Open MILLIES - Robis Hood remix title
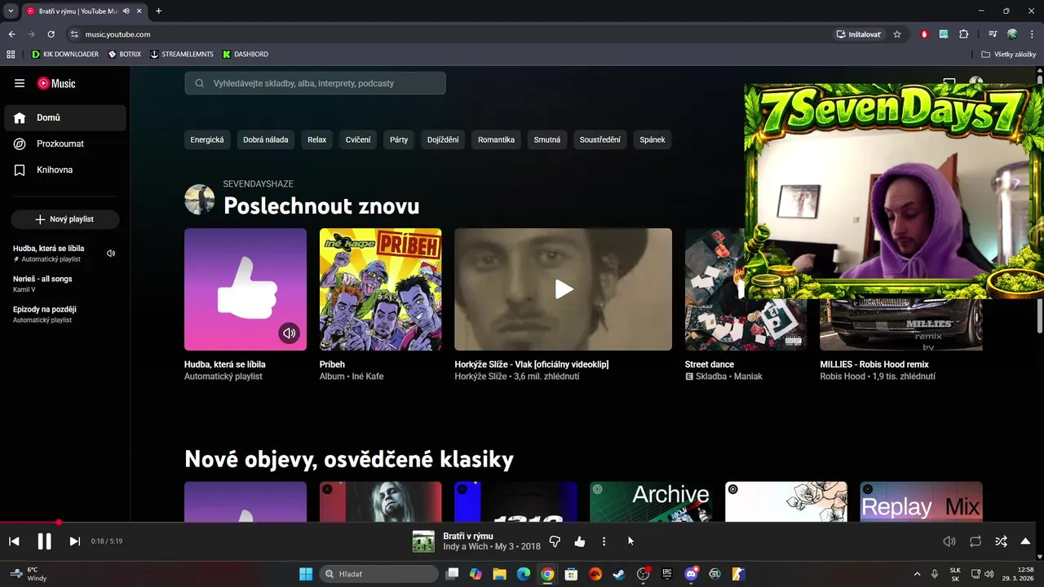1044x587 pixels. [x=874, y=364]
